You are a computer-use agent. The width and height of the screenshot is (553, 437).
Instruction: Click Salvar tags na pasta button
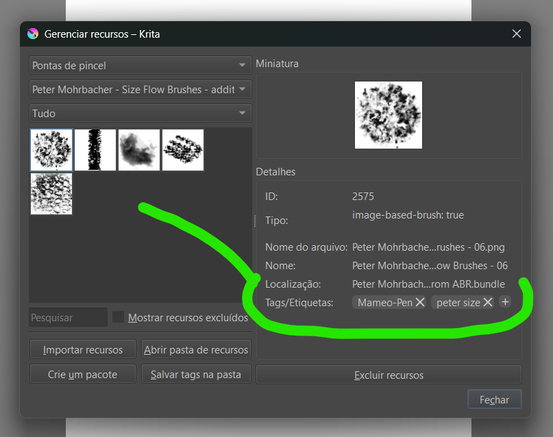pos(196,374)
